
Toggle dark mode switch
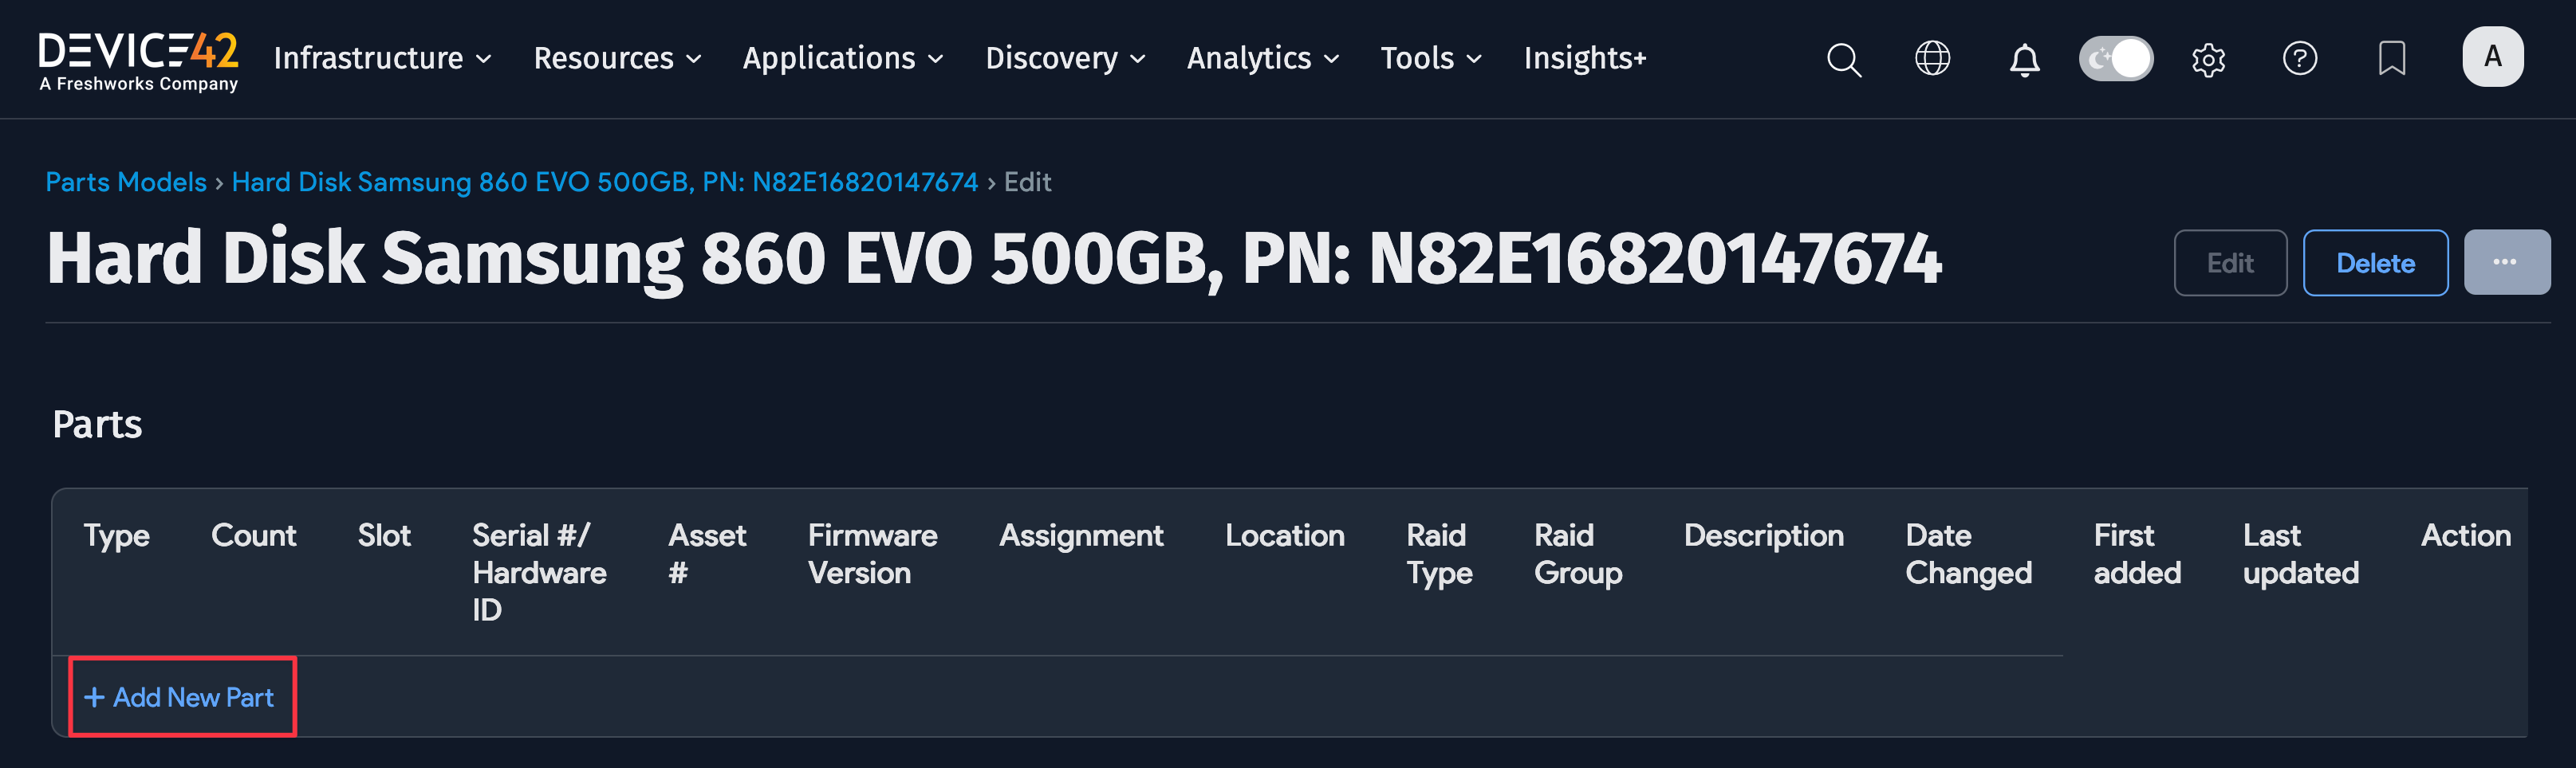point(2115,59)
